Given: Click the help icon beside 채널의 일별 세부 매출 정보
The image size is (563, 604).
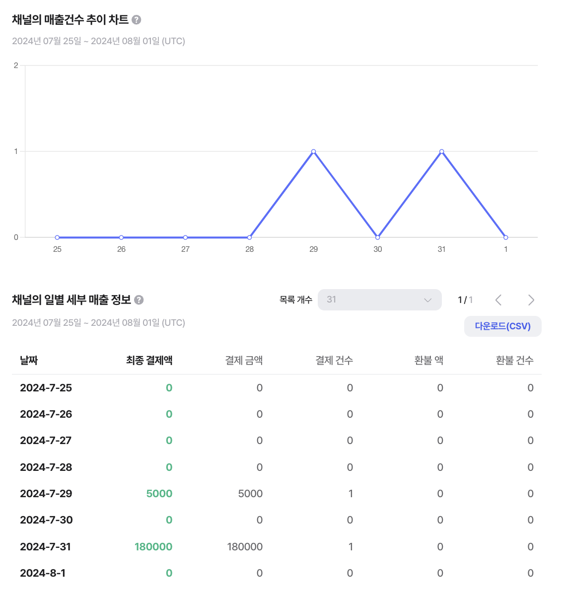Looking at the screenshot, I should 139,300.
